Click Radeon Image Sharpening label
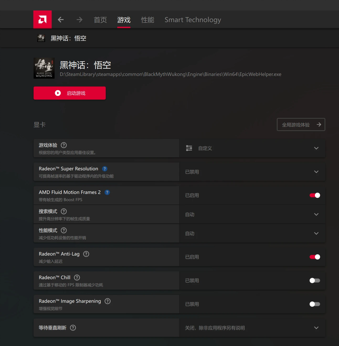339x346 pixels. [x=70, y=301]
